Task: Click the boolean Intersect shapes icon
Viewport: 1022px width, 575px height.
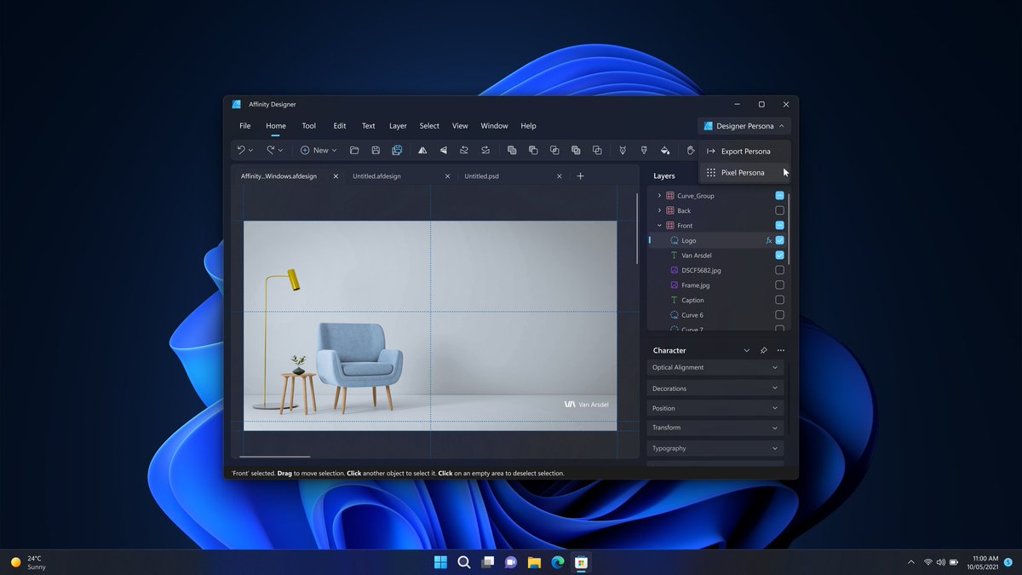Action: coord(554,150)
